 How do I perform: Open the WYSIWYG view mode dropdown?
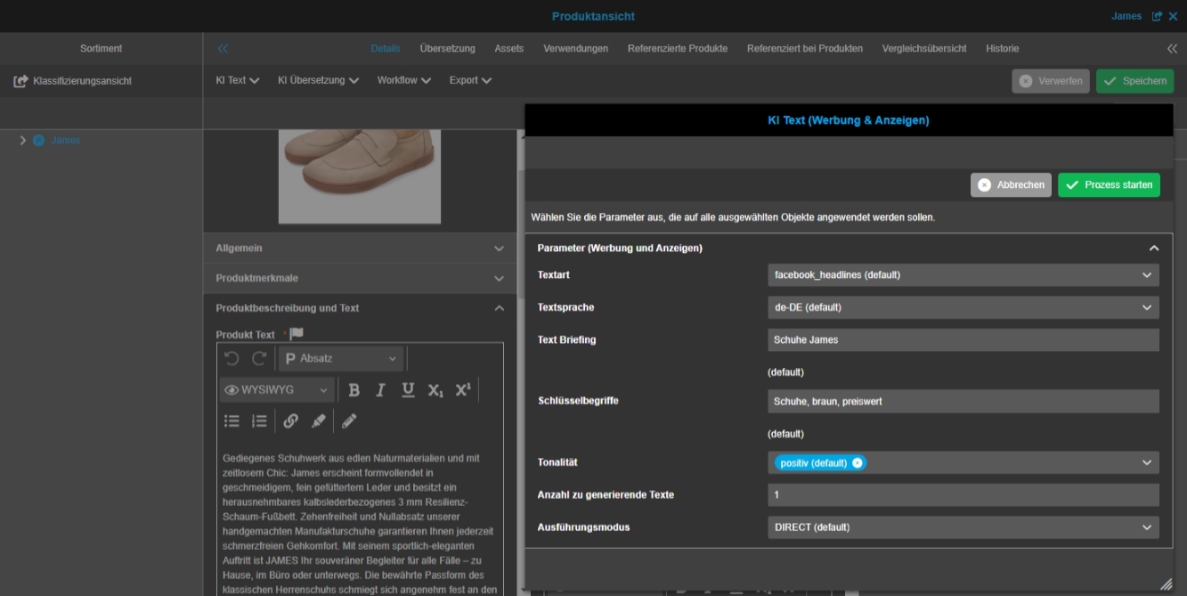[x=277, y=390]
